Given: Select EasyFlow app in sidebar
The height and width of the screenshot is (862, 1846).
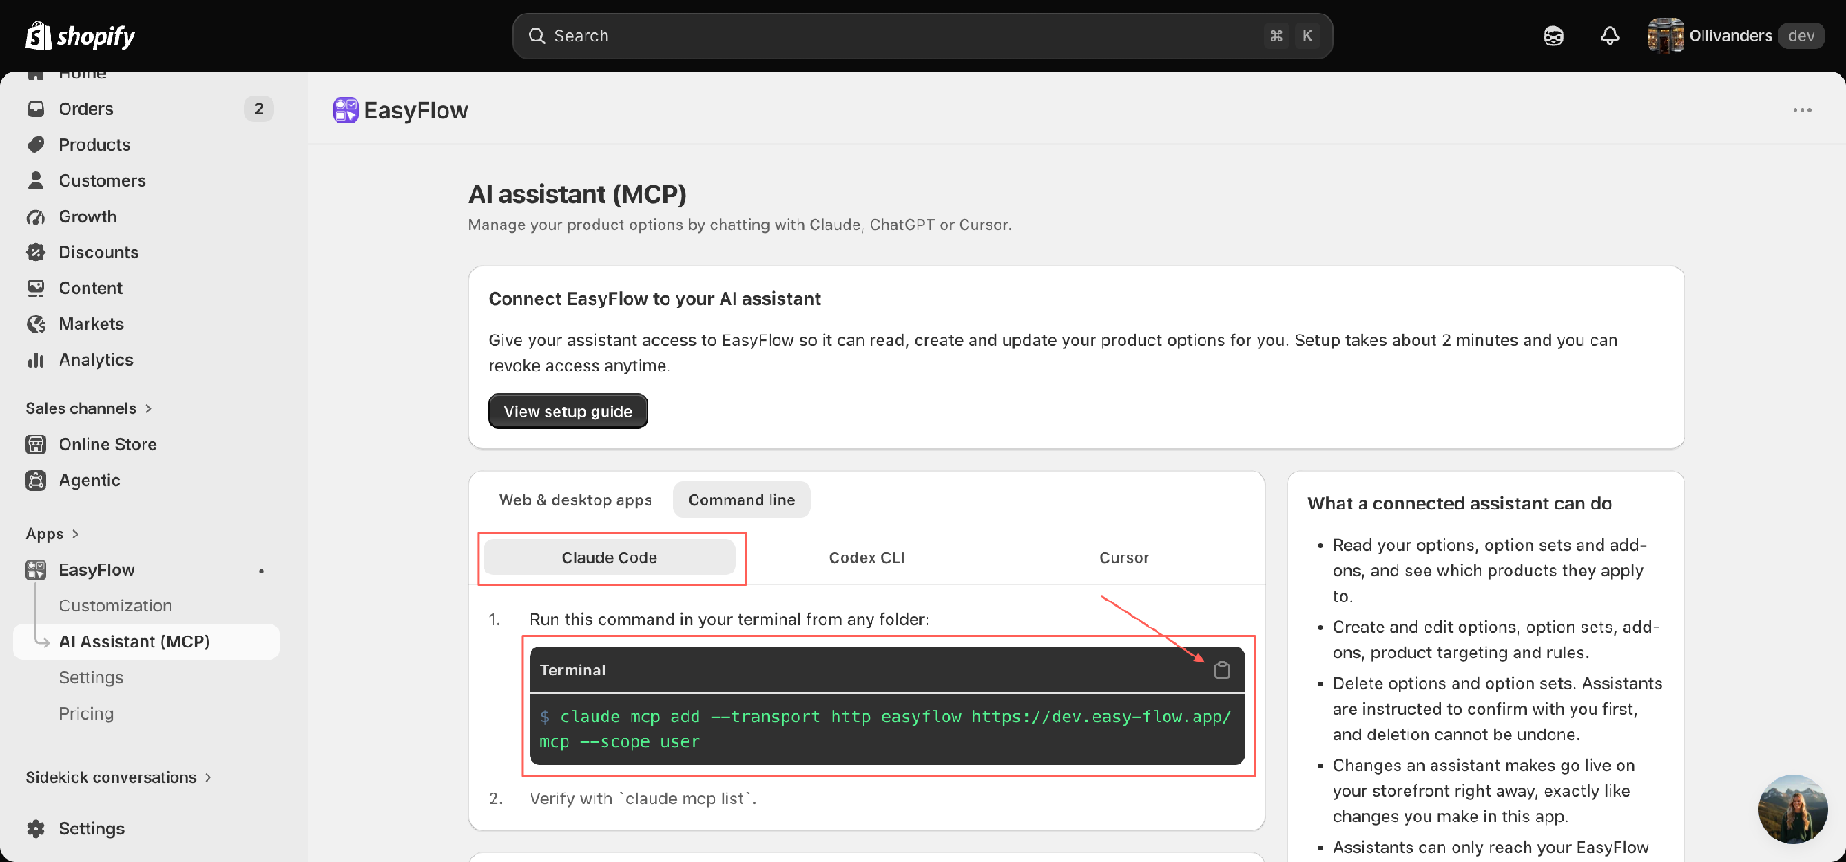Looking at the screenshot, I should coord(97,570).
